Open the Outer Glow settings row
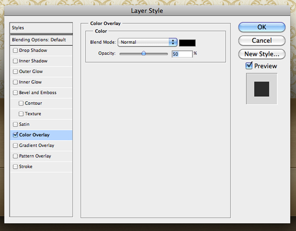The width and height of the screenshot is (296, 231). tap(41, 72)
